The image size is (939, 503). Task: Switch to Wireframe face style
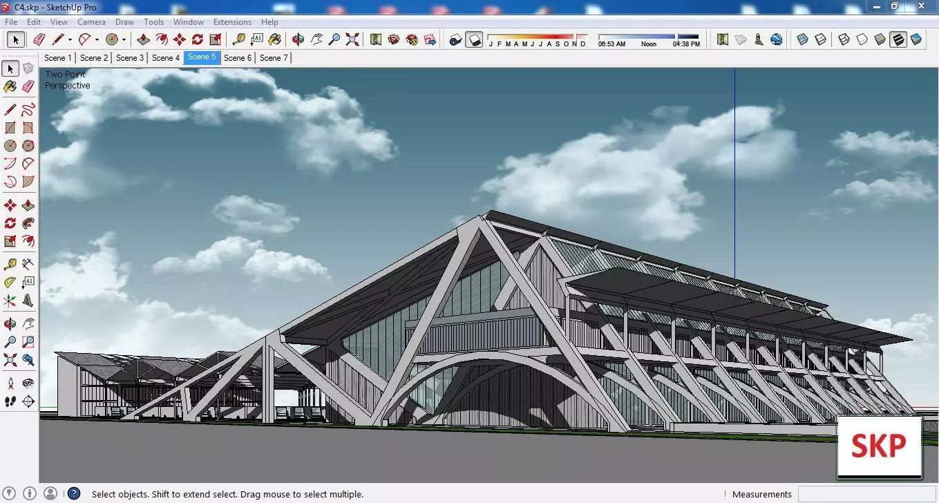tap(844, 39)
